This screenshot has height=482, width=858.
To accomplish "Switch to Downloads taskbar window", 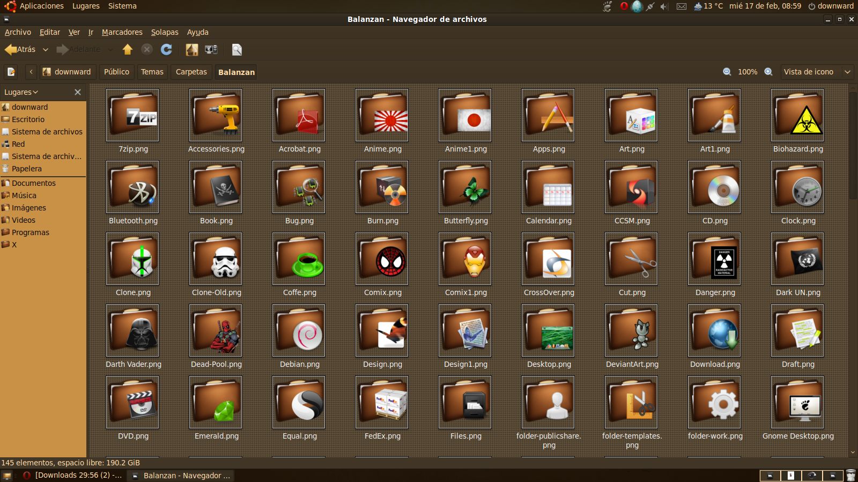I will pyautogui.click(x=73, y=475).
